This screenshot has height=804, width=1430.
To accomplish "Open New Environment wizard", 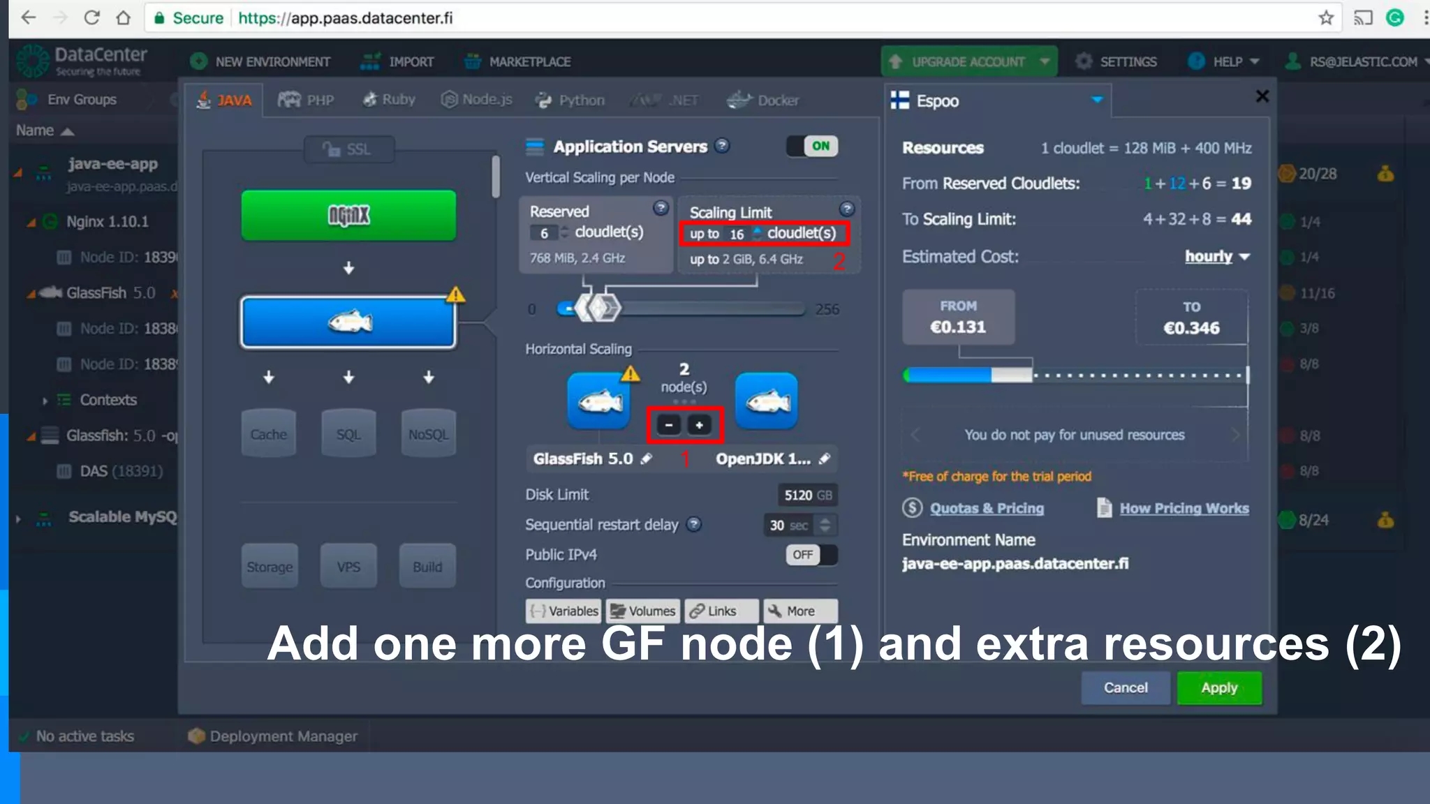I will click(x=260, y=61).
